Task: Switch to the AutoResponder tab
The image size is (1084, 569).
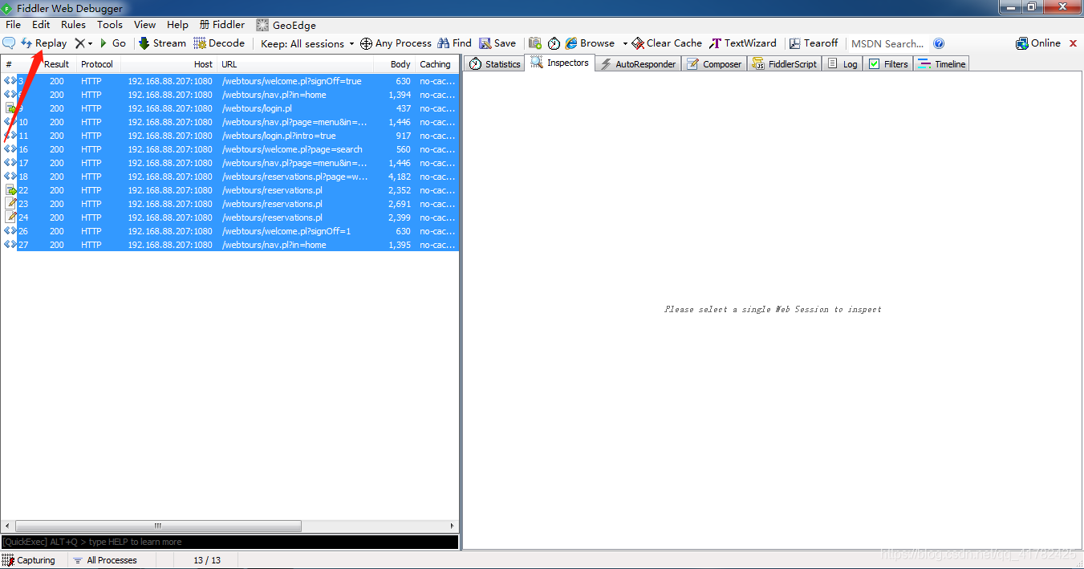Action: click(638, 63)
